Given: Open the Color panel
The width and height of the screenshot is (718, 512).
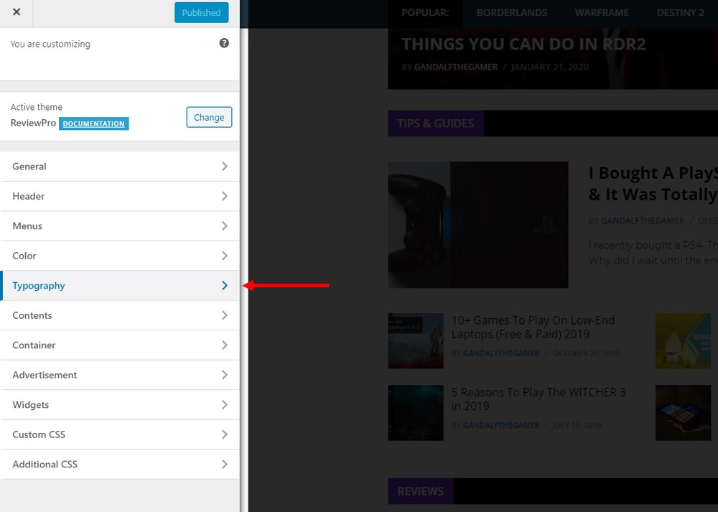Looking at the screenshot, I should pyautogui.click(x=120, y=256).
